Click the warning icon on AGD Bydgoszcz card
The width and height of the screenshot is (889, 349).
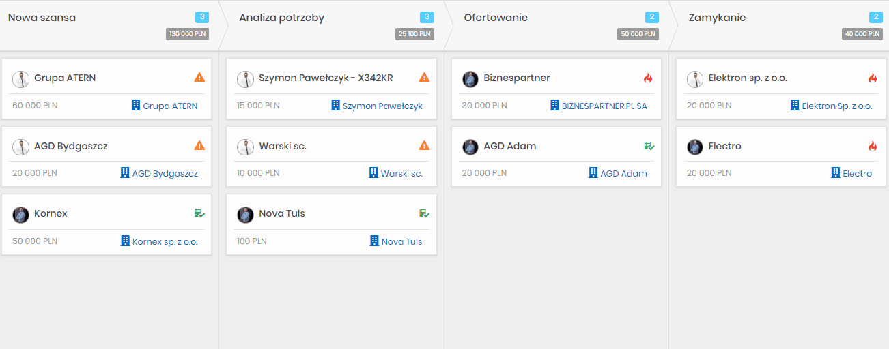(x=199, y=145)
